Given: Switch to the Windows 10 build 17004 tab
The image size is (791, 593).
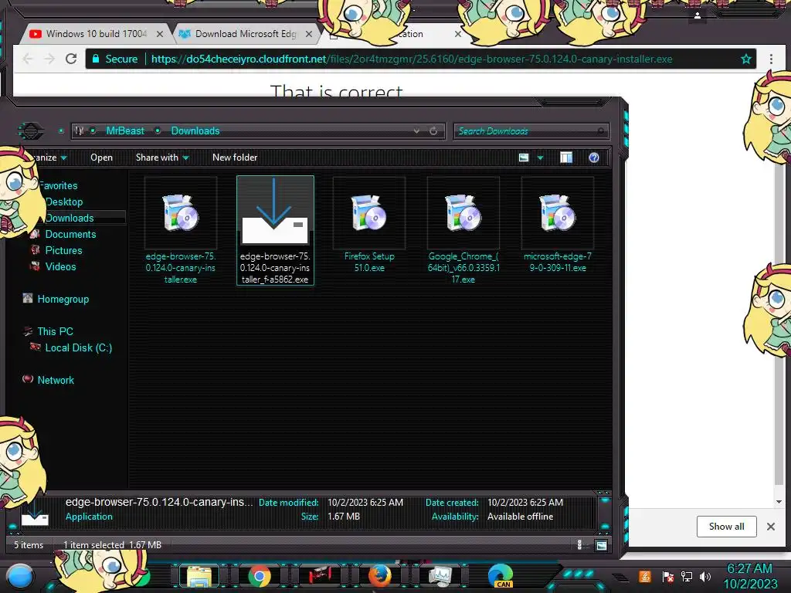Looking at the screenshot, I should click(97, 34).
